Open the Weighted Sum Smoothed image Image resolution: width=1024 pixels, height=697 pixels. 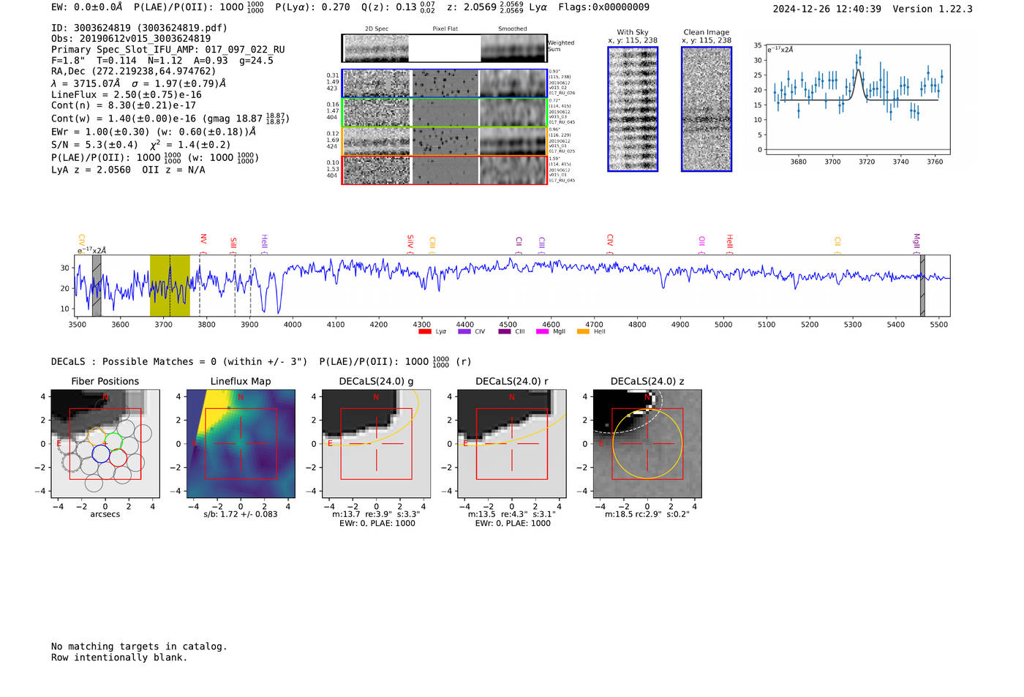513,48
